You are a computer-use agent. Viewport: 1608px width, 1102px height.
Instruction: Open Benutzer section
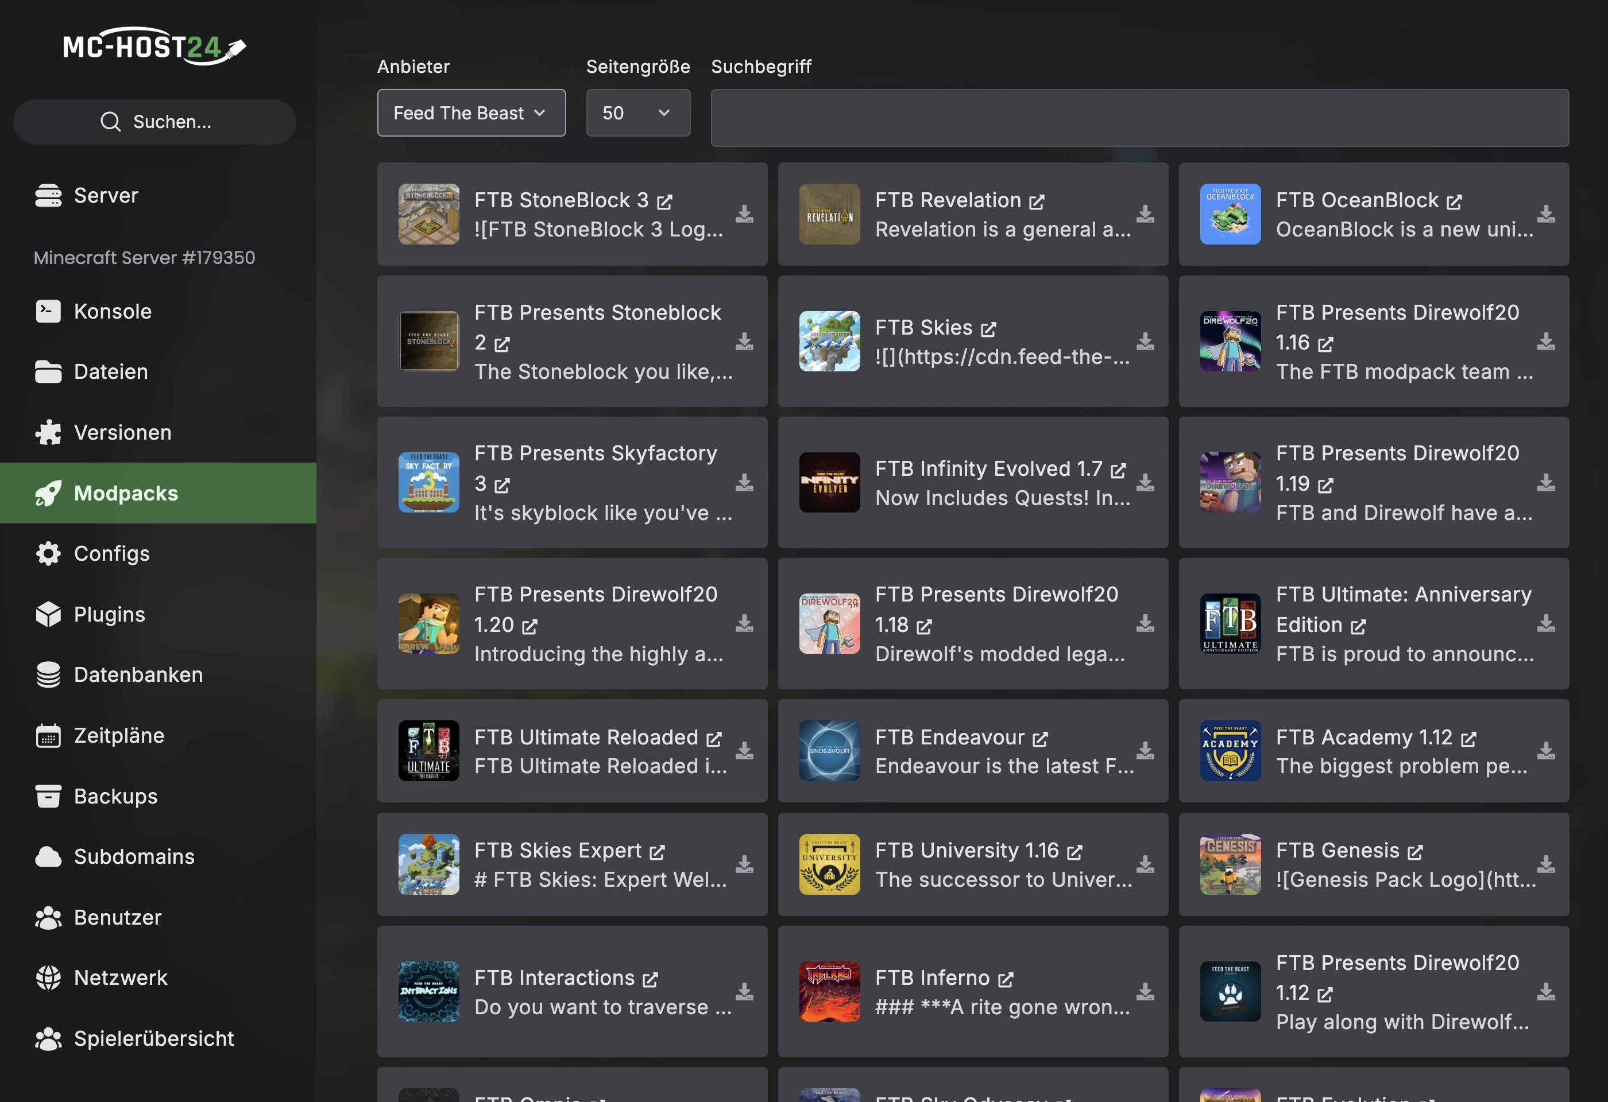(158, 917)
